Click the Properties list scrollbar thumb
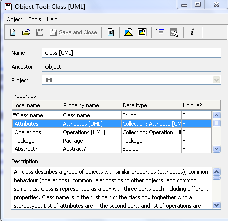The width and height of the screenshot is (228, 221). pos(216,123)
